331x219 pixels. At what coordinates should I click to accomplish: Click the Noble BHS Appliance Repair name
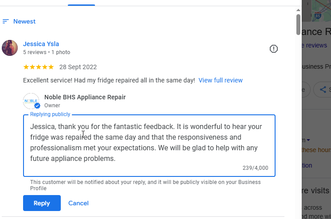(85, 97)
